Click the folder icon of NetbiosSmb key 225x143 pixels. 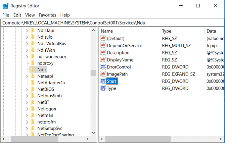coord(33,96)
